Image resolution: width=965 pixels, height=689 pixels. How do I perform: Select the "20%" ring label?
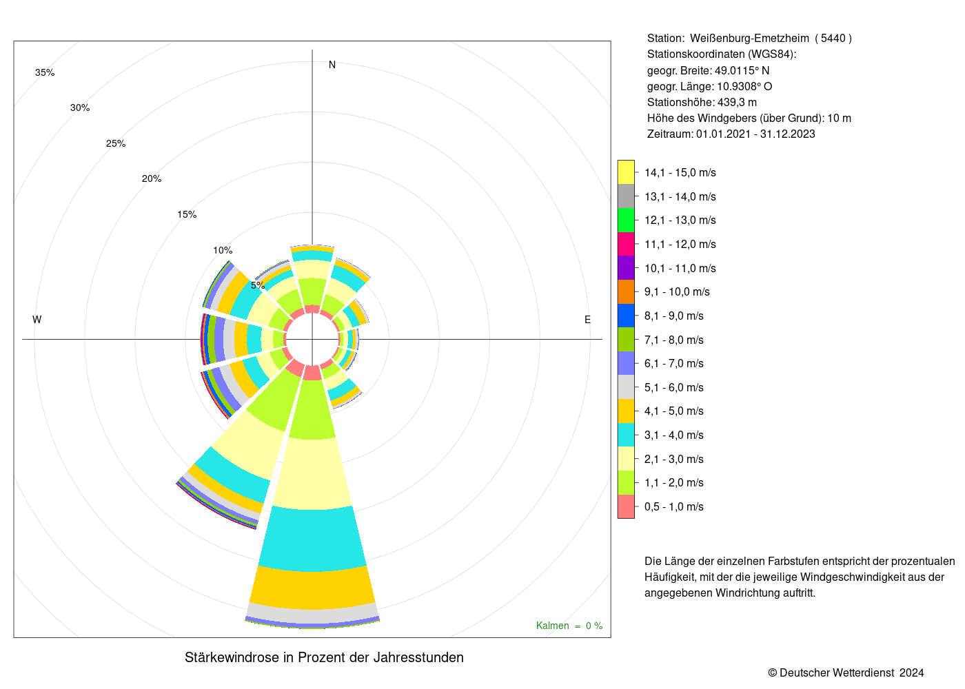coord(152,179)
